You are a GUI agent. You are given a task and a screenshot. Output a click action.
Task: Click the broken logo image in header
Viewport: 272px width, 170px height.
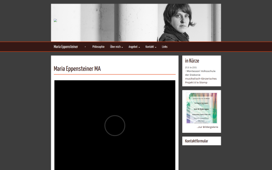pos(55,20)
